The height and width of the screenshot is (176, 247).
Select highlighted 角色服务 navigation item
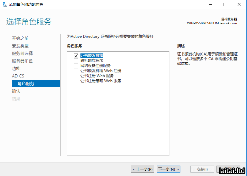26,84
